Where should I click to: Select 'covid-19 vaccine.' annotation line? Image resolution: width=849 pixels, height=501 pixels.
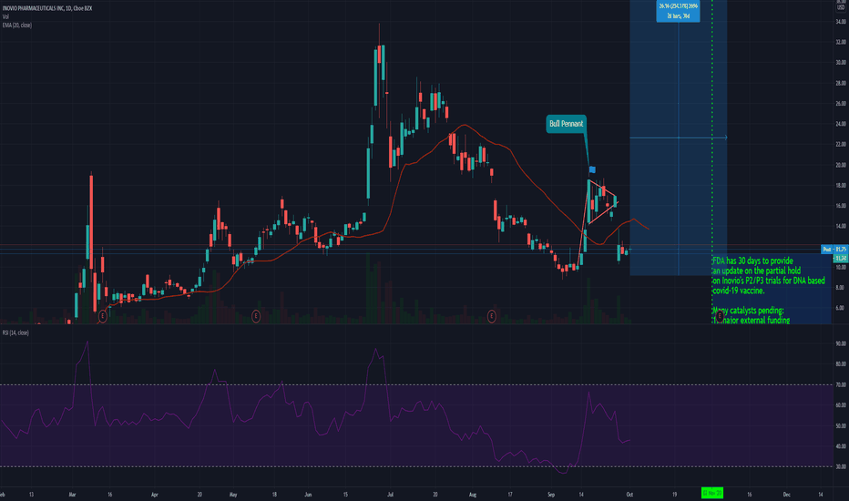(x=738, y=291)
